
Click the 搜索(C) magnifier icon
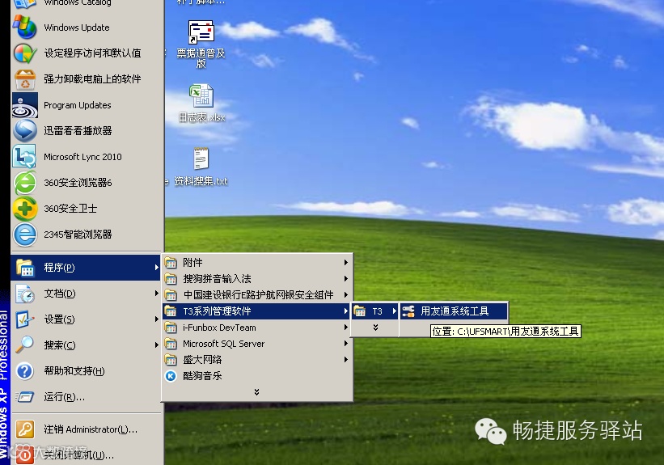[x=24, y=345]
